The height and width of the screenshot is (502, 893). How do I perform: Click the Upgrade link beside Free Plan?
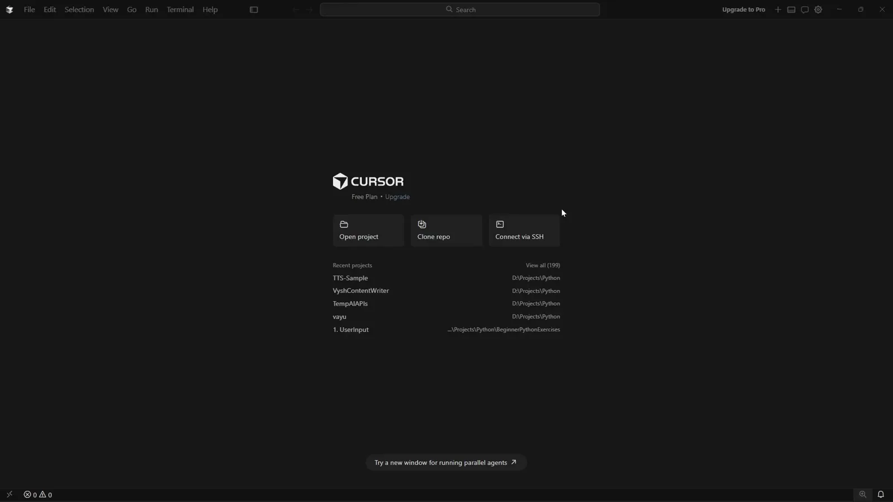(x=397, y=197)
